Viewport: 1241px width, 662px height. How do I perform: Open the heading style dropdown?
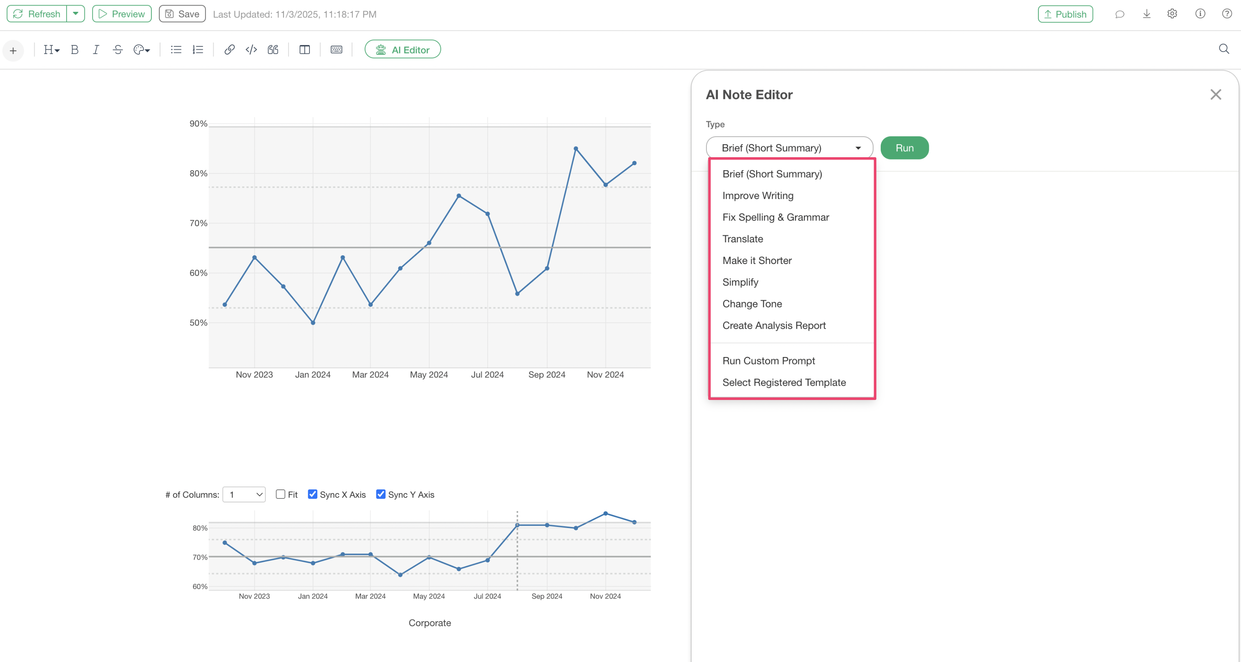[51, 50]
